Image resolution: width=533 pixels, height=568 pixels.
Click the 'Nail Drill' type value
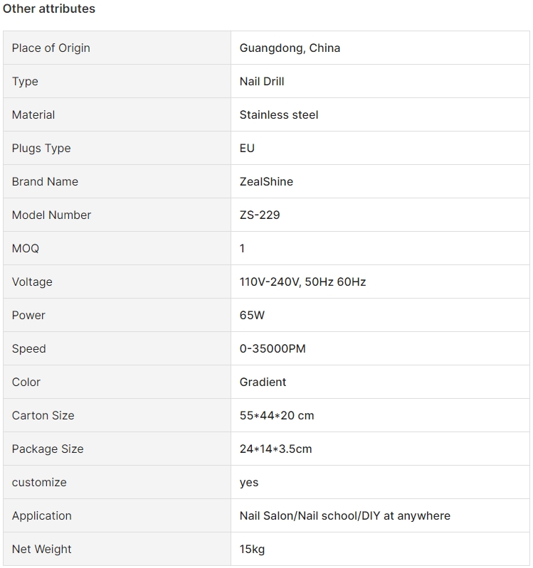(x=262, y=82)
